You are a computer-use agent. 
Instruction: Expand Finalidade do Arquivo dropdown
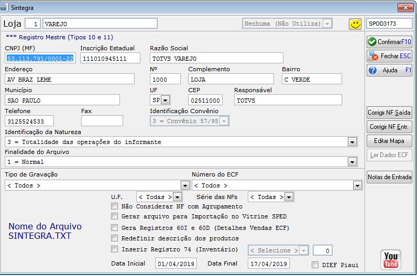pyautogui.click(x=352, y=162)
